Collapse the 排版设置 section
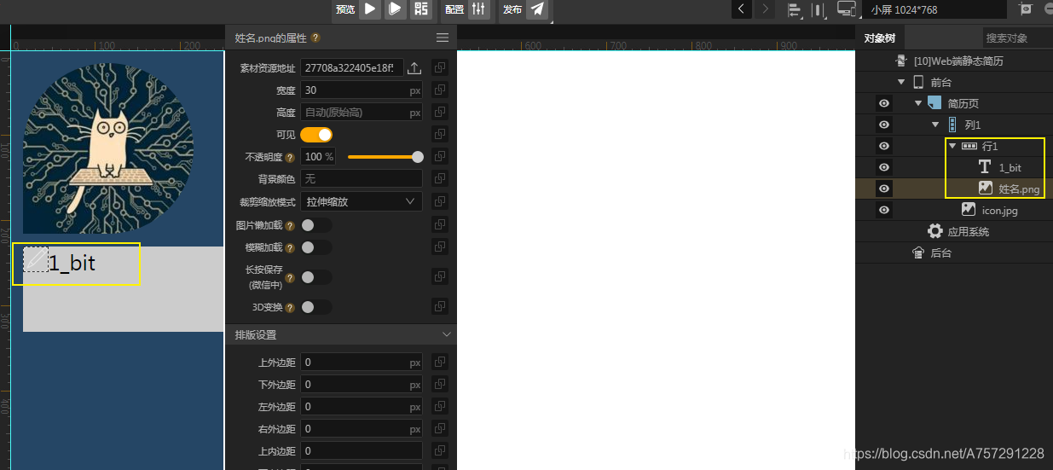Viewport: 1053px width, 470px height. [446, 334]
